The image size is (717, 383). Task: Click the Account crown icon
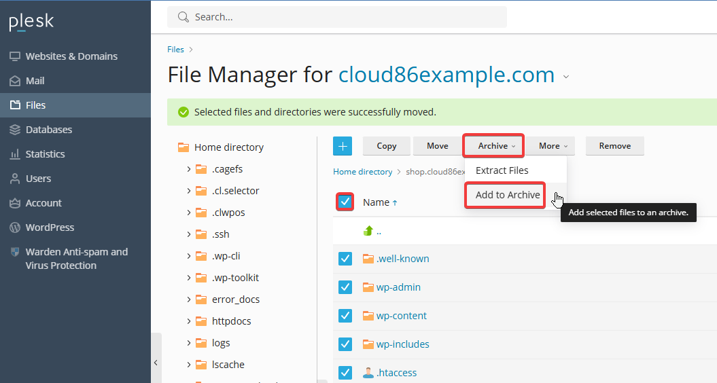[x=15, y=203]
